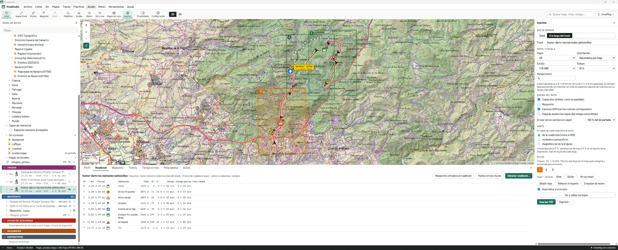Image resolution: width=618 pixels, height=250 pixels.
Task: Uncheck Hoja índice al principio
Action: 539,189
